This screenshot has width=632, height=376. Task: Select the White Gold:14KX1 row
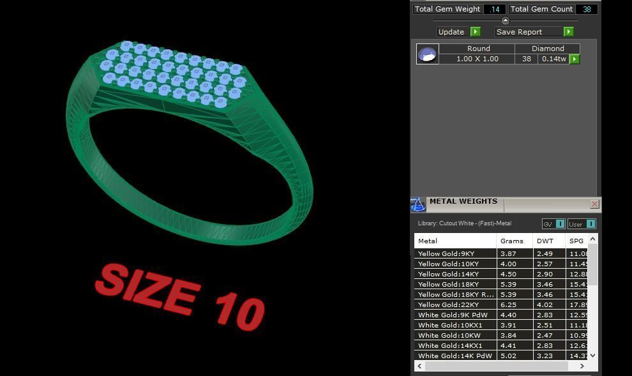click(501, 345)
